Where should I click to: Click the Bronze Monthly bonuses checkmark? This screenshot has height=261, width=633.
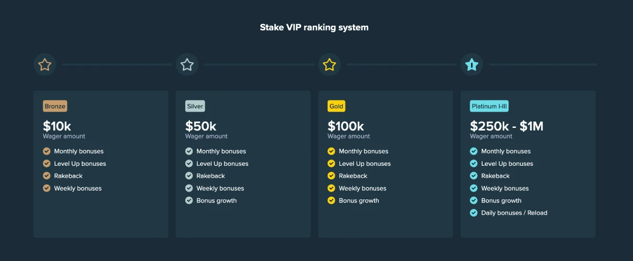coord(47,151)
